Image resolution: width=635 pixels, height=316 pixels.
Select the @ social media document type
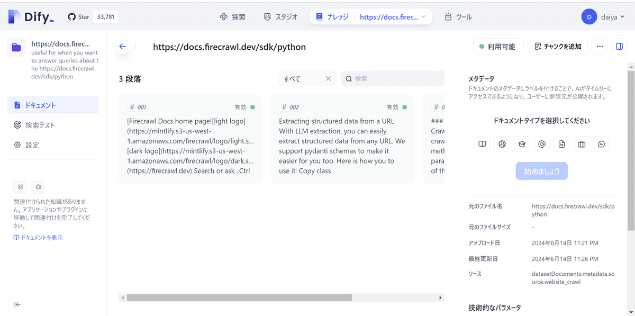tap(542, 144)
